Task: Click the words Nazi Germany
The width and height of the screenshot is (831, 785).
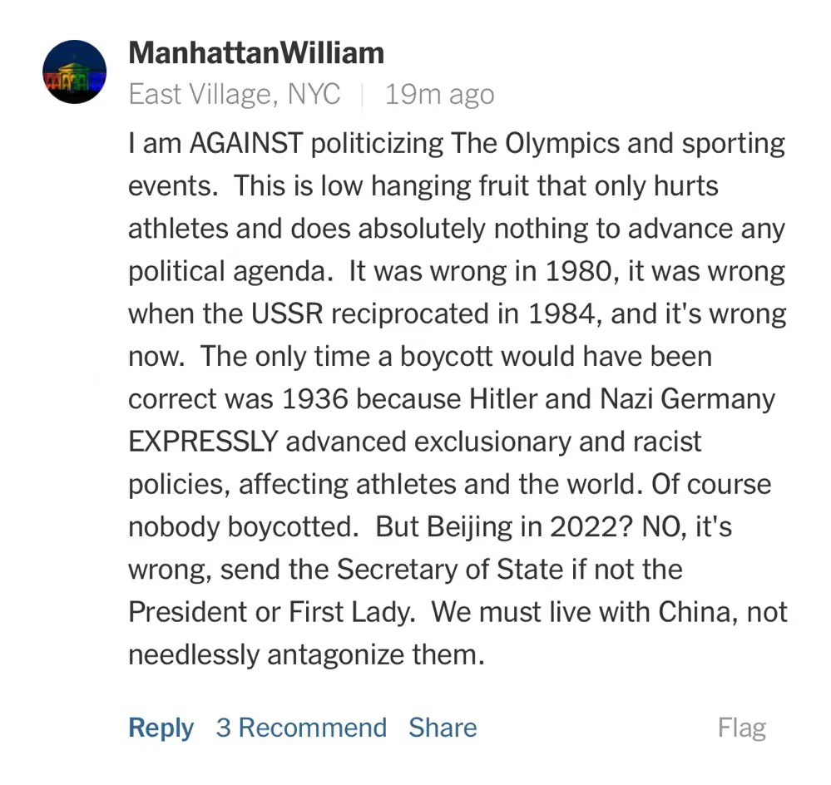Action: (687, 399)
